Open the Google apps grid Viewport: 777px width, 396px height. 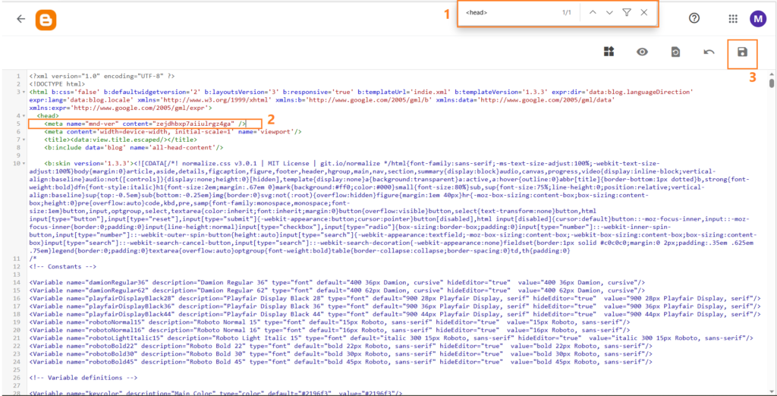[733, 19]
